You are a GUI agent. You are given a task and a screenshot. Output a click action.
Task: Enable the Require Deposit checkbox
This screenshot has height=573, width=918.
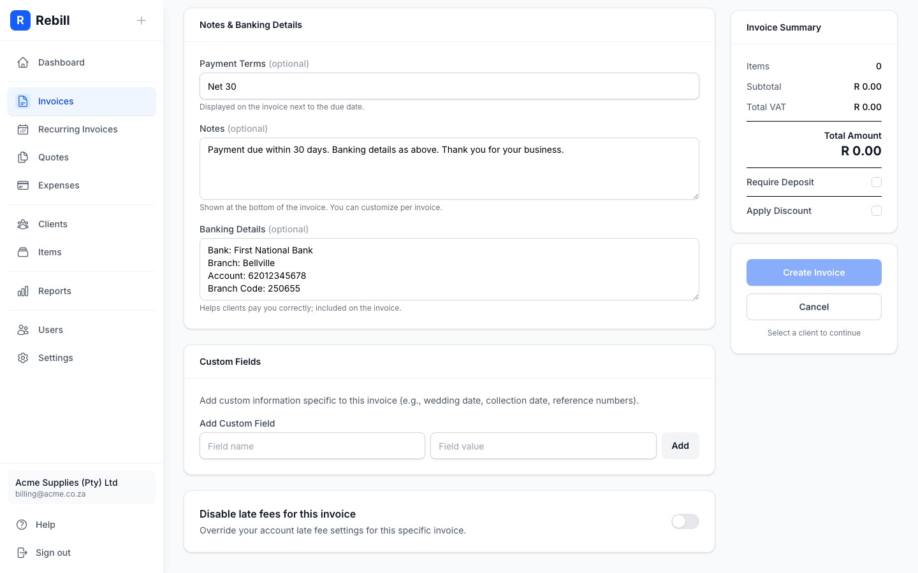point(877,182)
